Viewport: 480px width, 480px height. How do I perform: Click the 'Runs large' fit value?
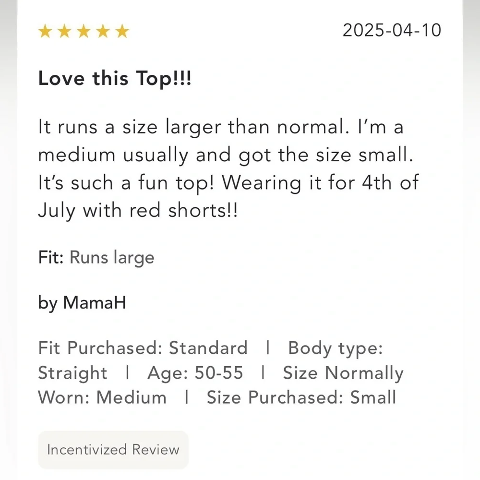(112, 258)
